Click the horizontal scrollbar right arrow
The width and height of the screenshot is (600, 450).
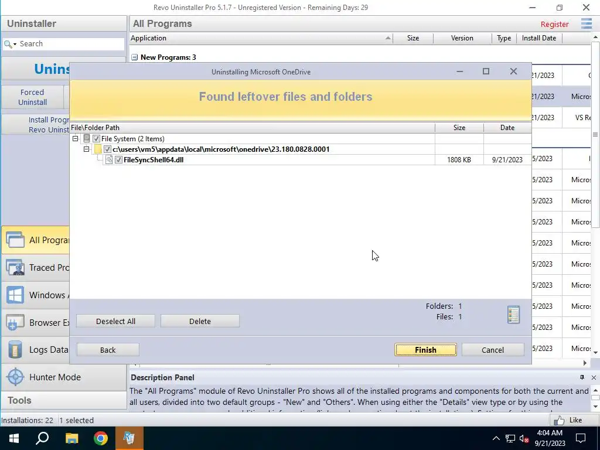585,363
